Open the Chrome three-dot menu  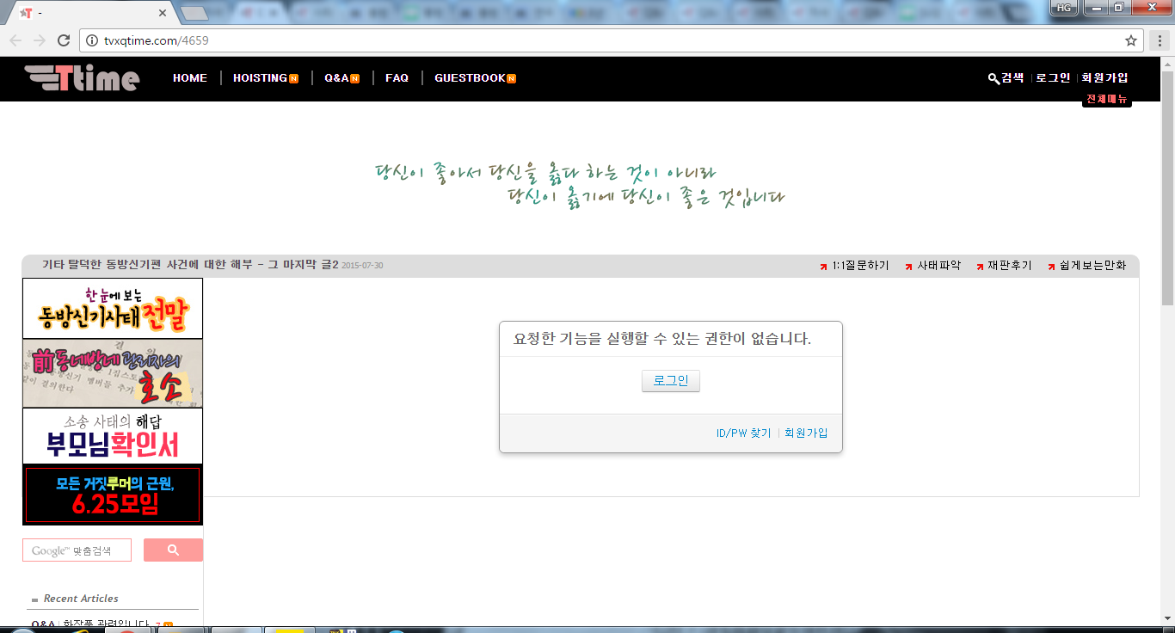(x=1160, y=40)
